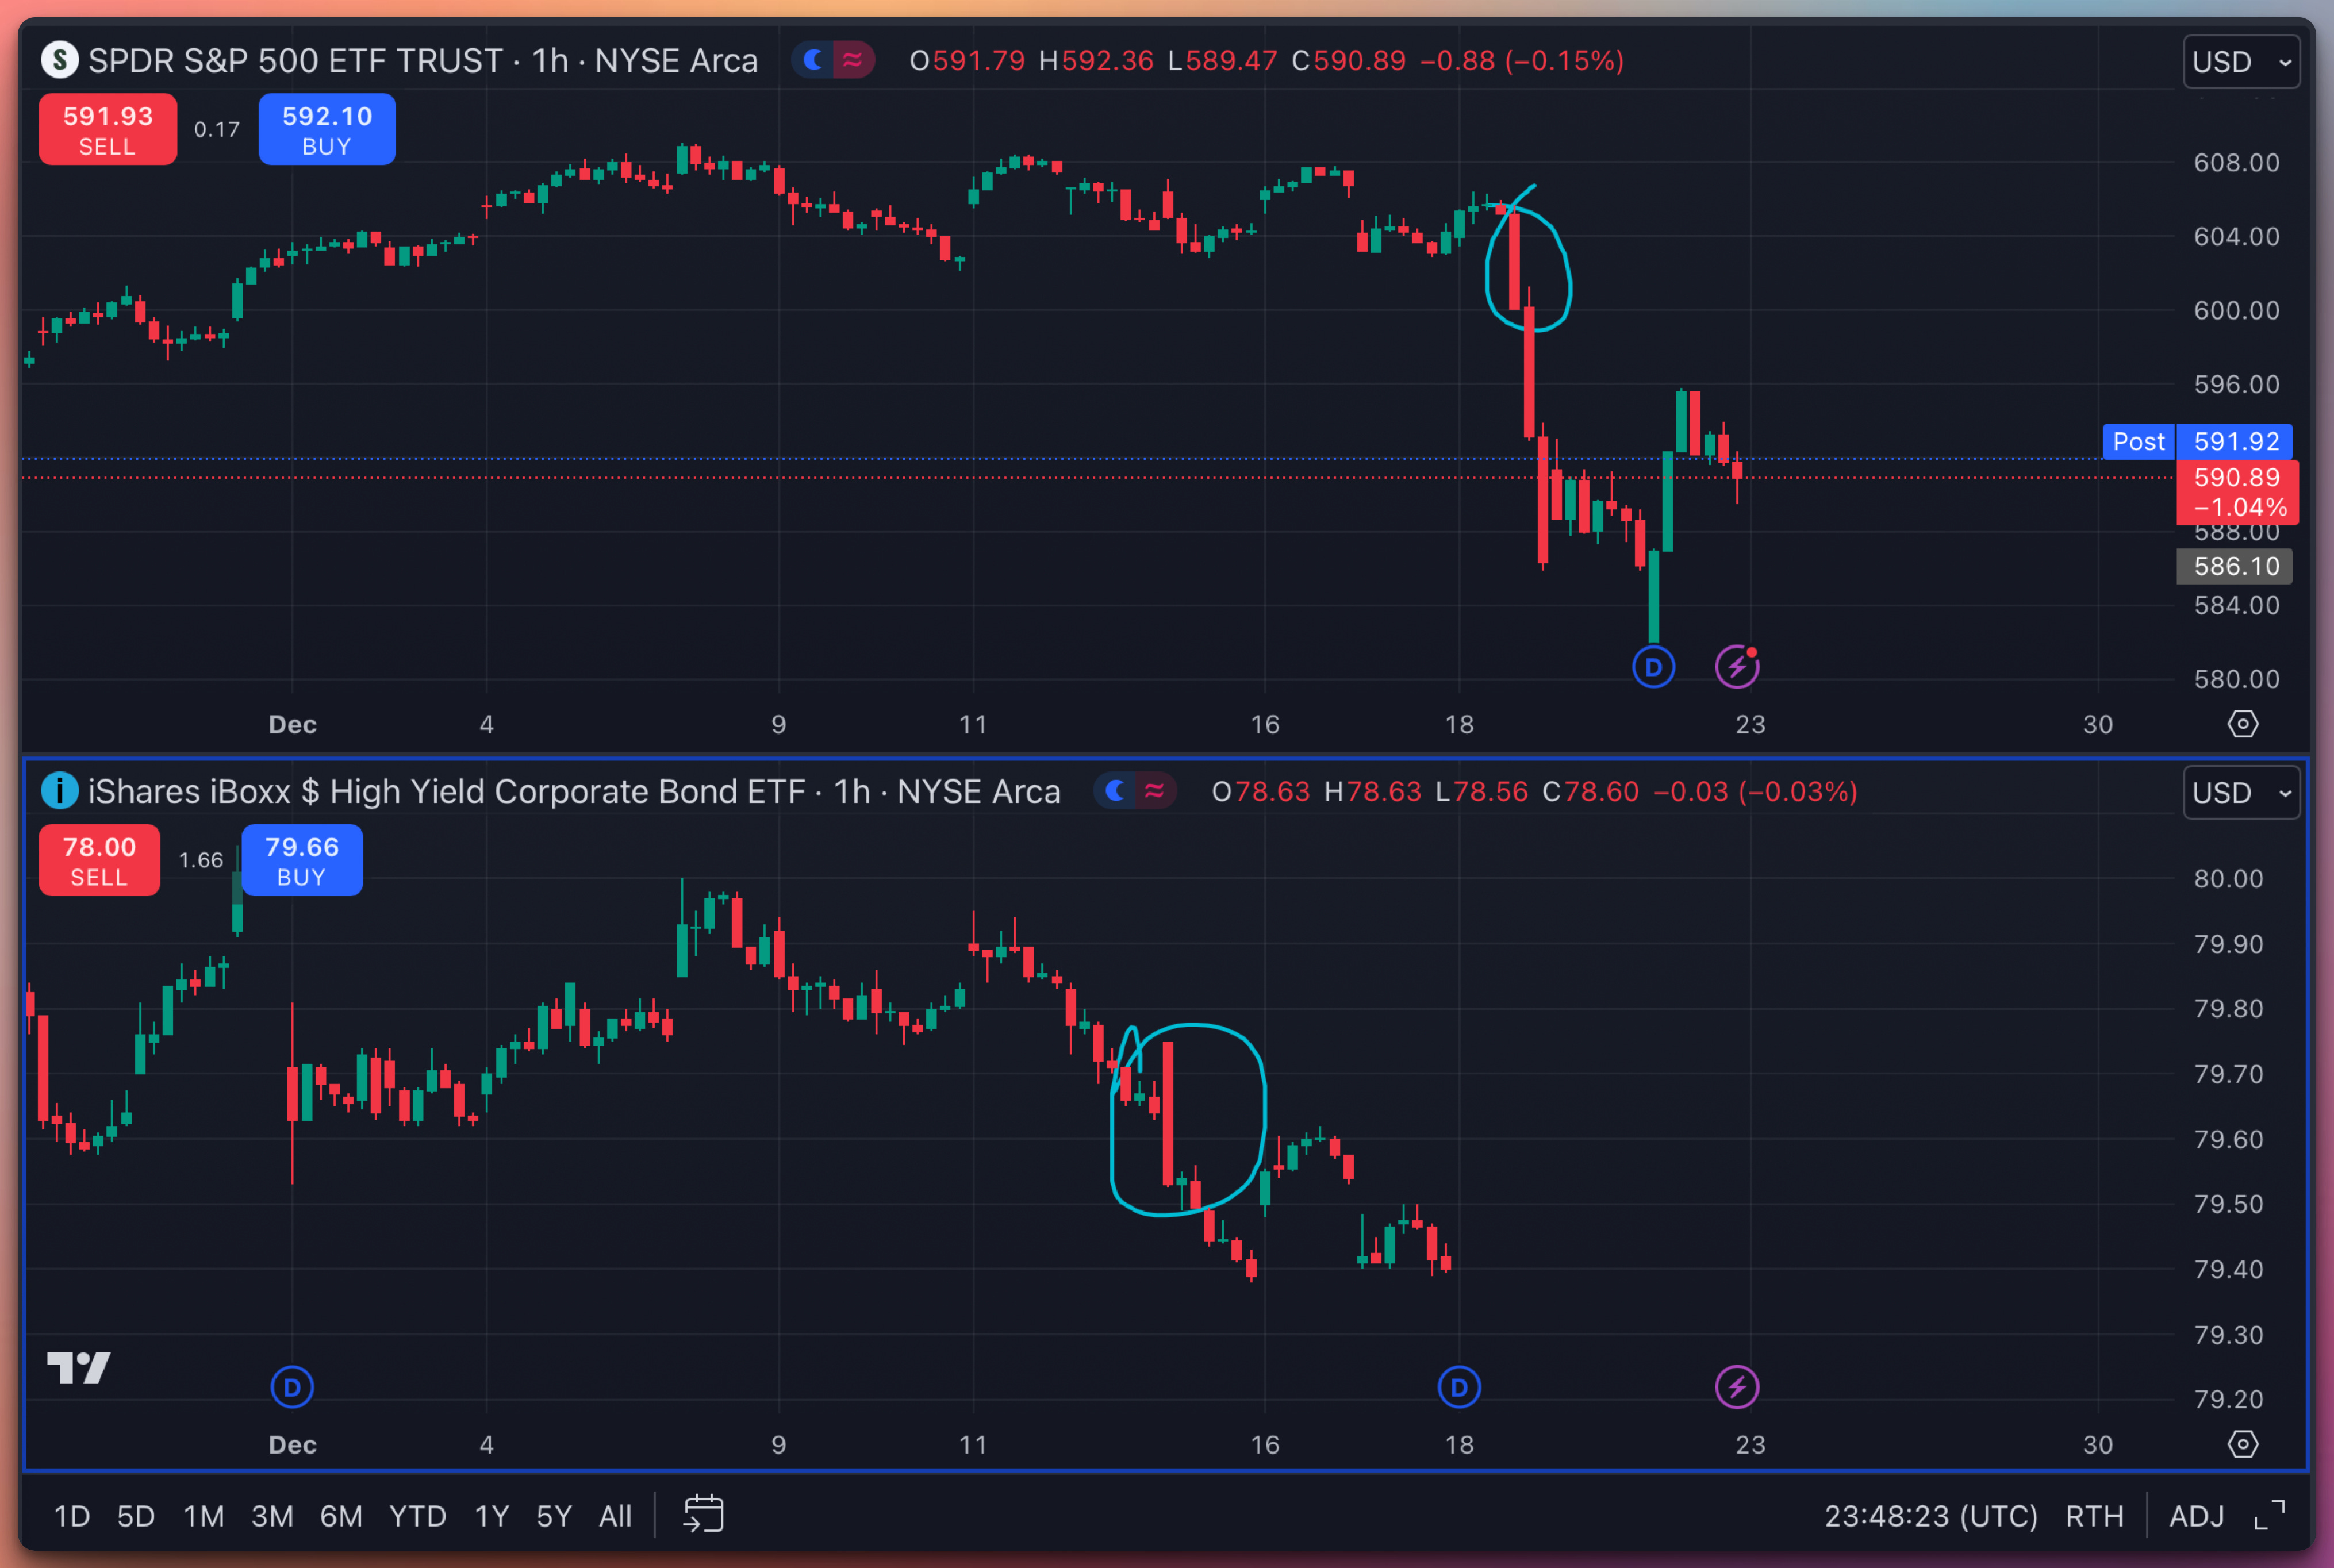Click the 586.10 crosshair price label

(x=2235, y=566)
